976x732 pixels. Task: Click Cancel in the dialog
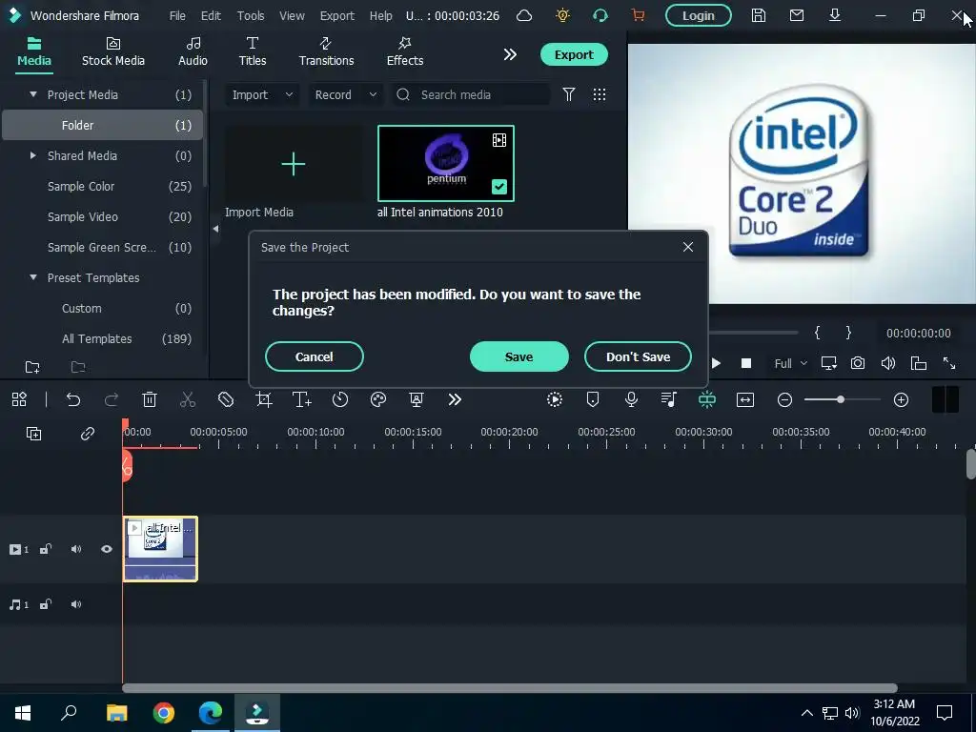point(315,356)
